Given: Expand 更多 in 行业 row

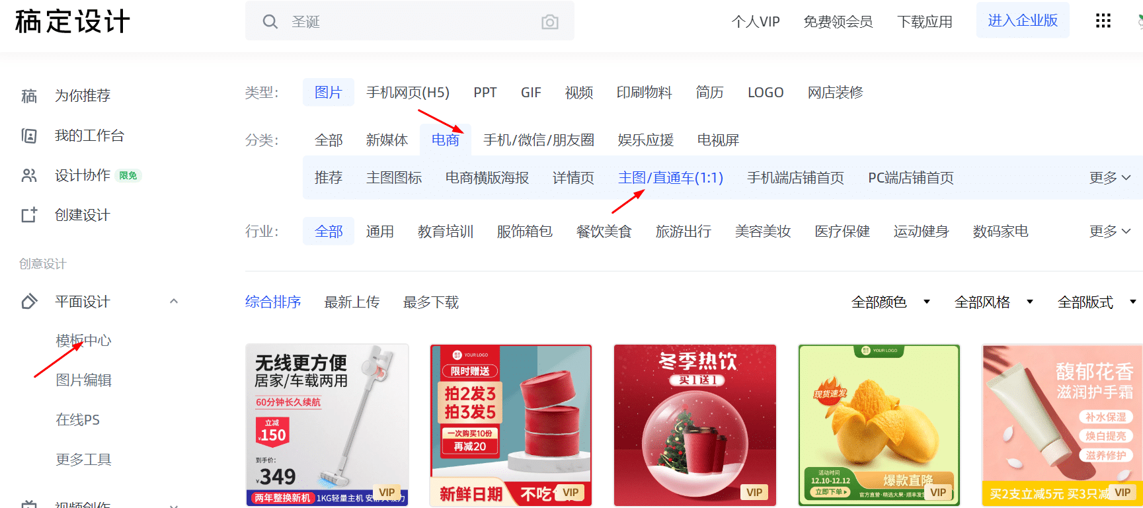Looking at the screenshot, I should pos(1110,232).
